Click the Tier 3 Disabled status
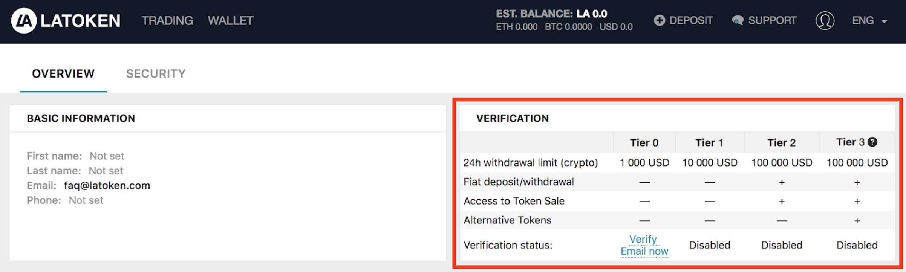The height and width of the screenshot is (272, 906). coord(857,245)
